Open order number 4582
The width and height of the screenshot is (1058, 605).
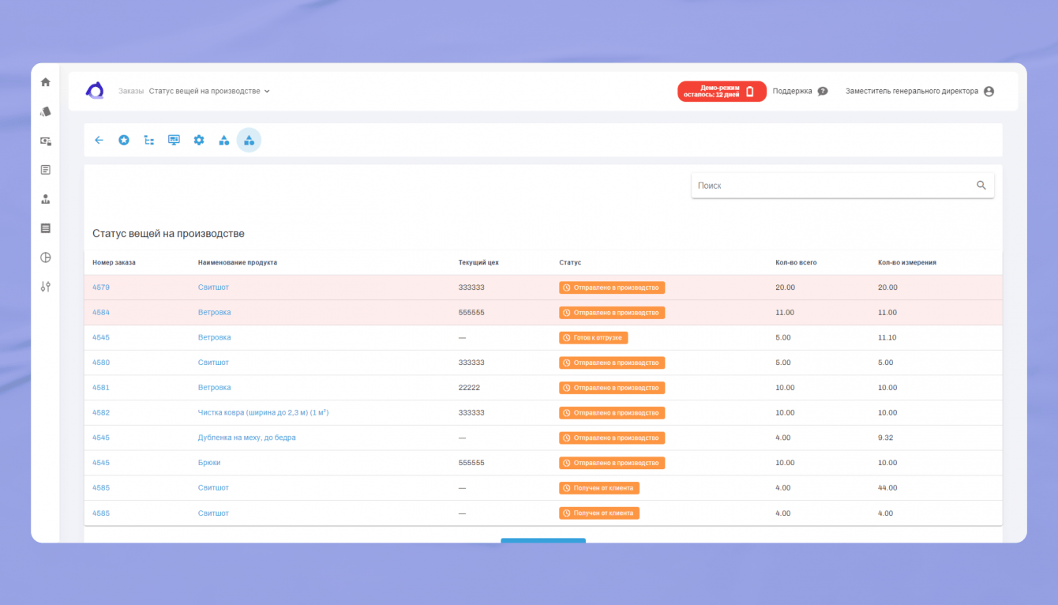point(101,413)
